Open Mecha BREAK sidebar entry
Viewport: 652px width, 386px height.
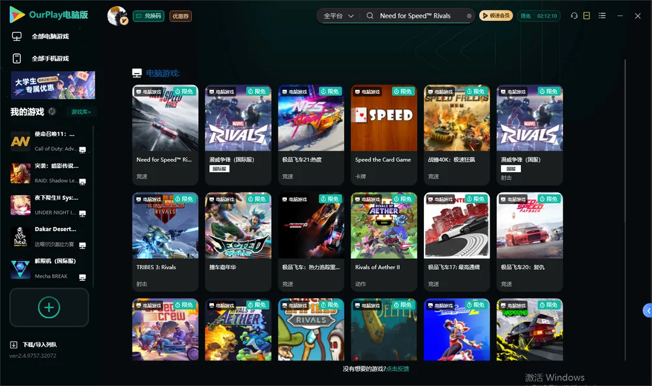[49, 269]
